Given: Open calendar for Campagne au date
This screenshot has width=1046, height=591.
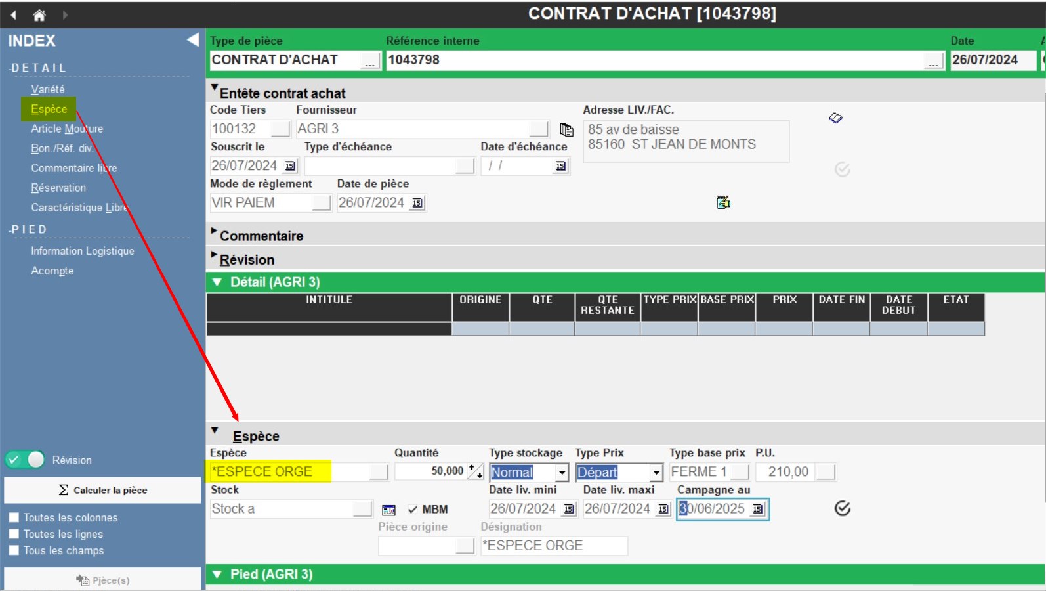Looking at the screenshot, I should click(x=758, y=509).
